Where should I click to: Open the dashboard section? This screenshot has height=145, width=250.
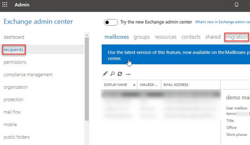14,37
